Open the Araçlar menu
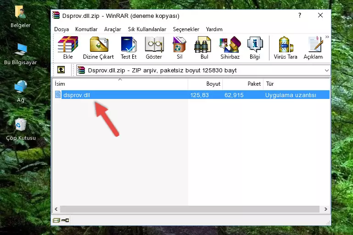This screenshot has width=353, height=235. tap(112, 29)
